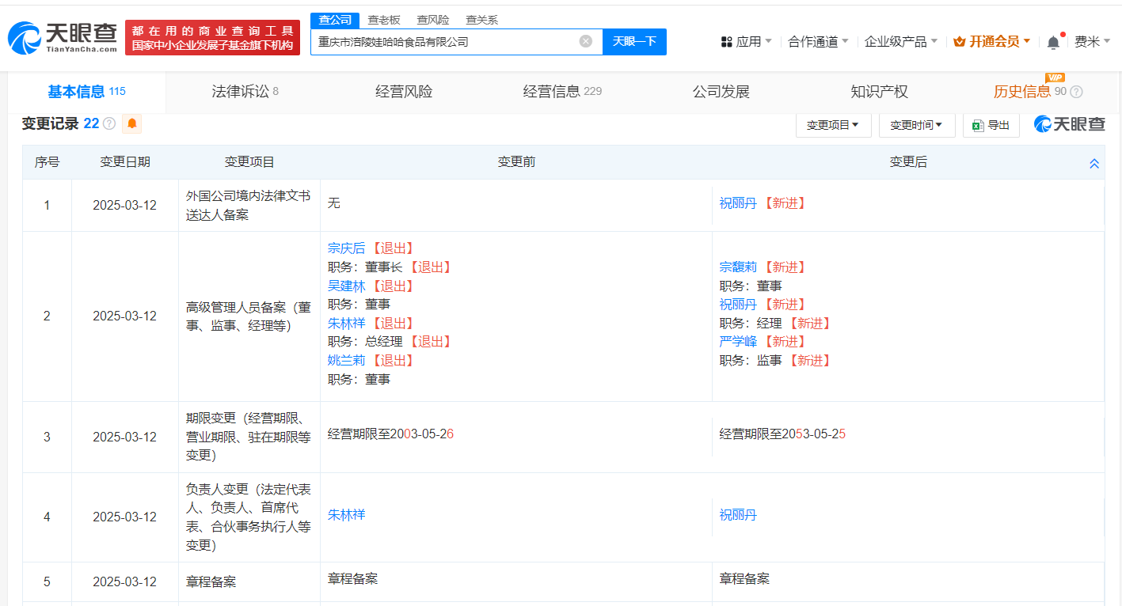Click 经营期限至2053-05-25 text
The width and height of the screenshot is (1122, 606).
click(x=782, y=434)
